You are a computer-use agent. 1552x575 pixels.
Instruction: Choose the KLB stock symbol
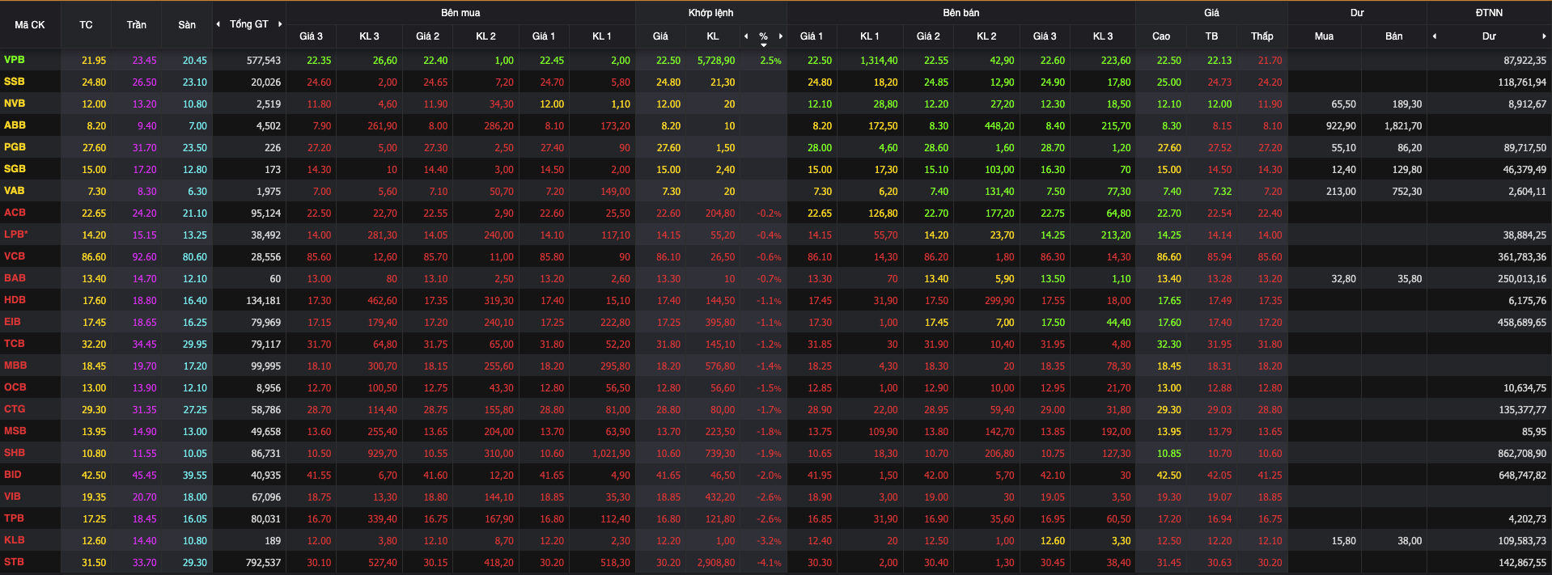[15, 540]
